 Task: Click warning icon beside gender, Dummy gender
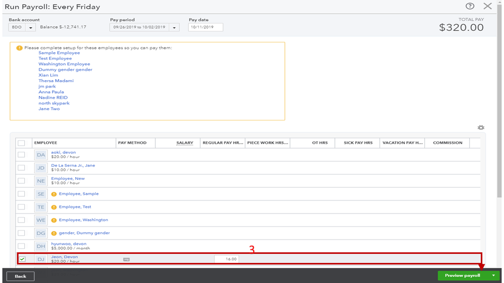click(53, 233)
